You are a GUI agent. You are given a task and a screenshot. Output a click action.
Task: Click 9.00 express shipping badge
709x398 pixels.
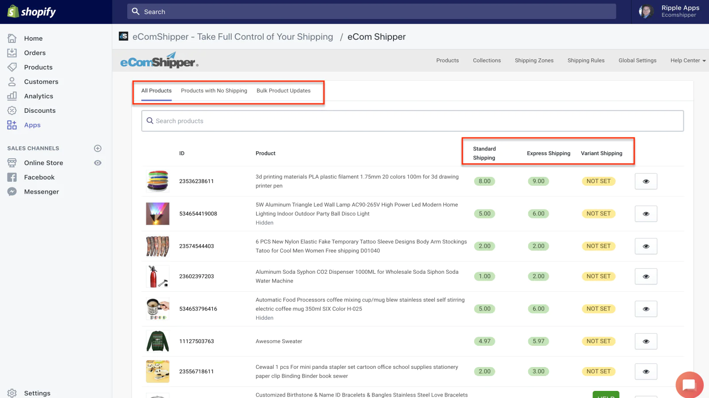(538, 181)
